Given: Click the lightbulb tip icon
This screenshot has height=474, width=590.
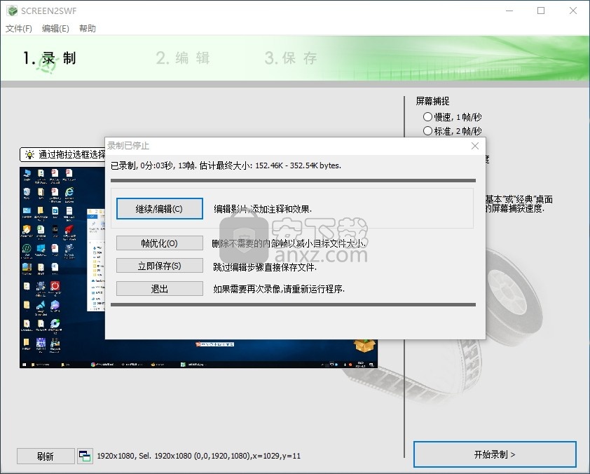Looking at the screenshot, I should tap(29, 154).
